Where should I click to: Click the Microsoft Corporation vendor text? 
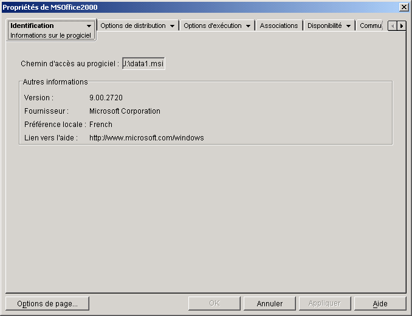click(125, 111)
